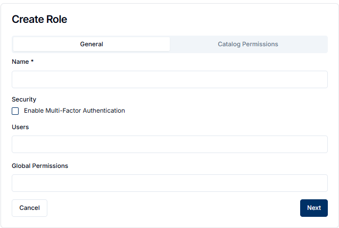The height and width of the screenshot is (228, 339).
Task: Select the empty box below Users
Action: coord(170,144)
